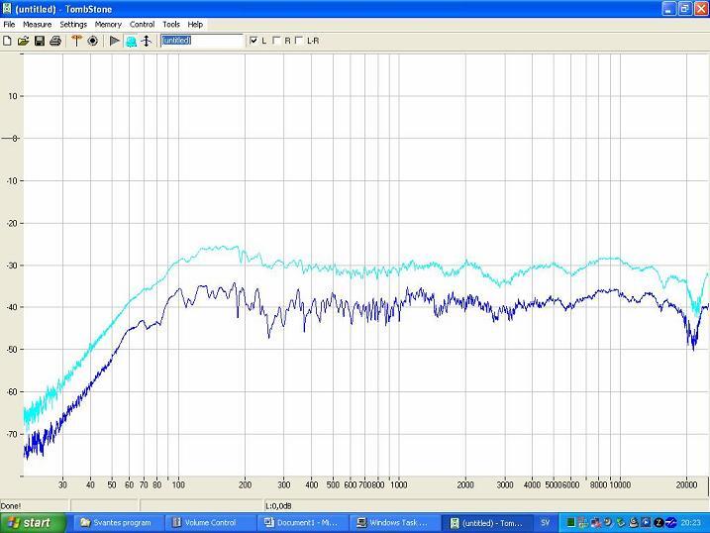The width and height of the screenshot is (710, 533).
Task: Save using the floppy disk icon
Action: coord(40,41)
